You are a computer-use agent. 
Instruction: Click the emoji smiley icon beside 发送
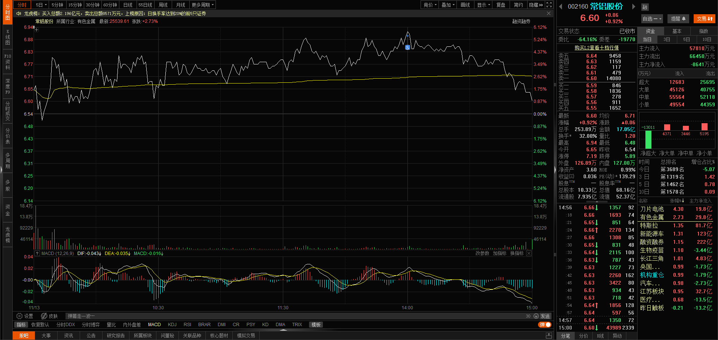(536, 316)
